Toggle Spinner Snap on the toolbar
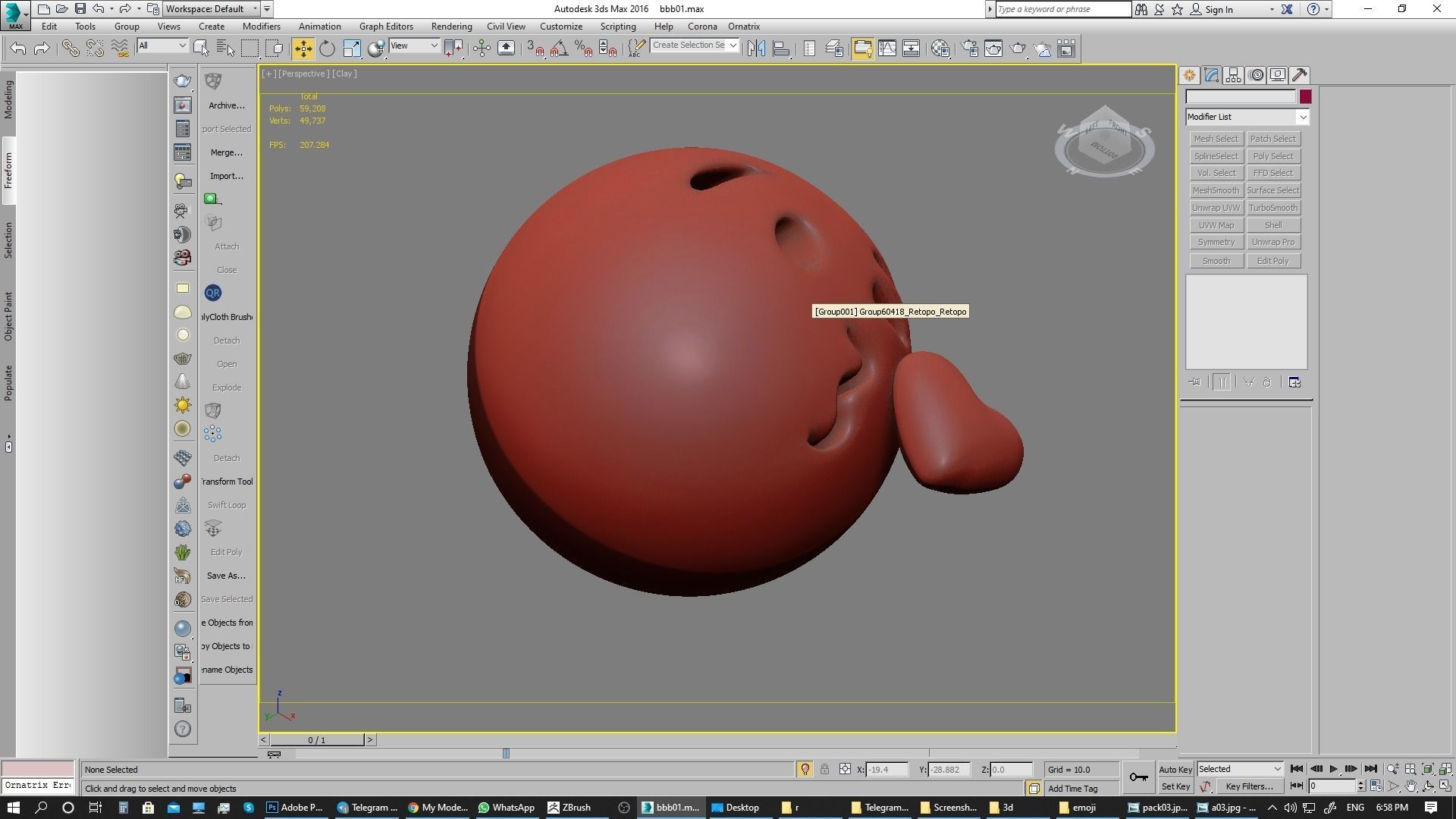Screen dimensions: 1456x819 (x=607, y=49)
